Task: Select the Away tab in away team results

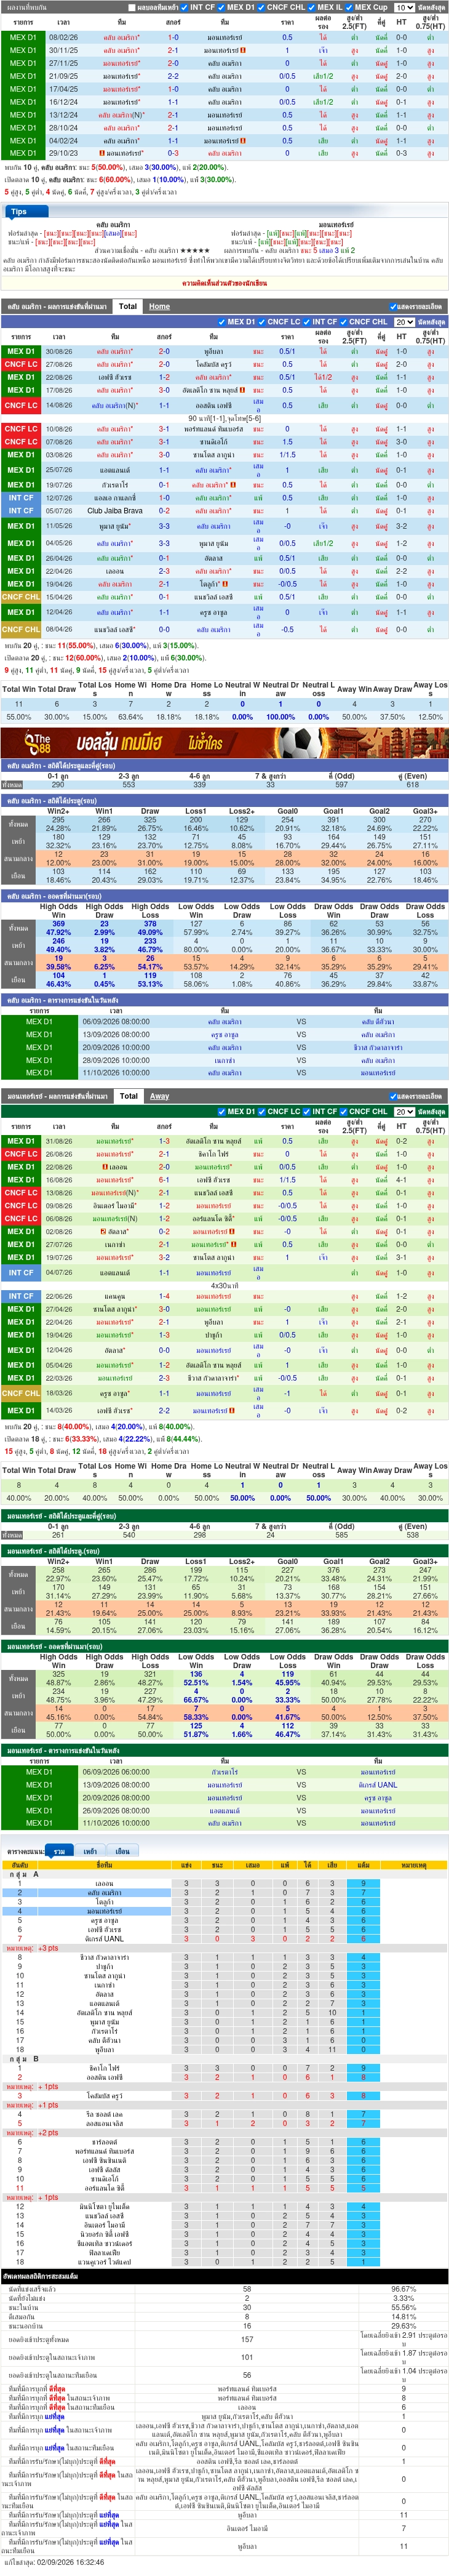Action: (x=159, y=1096)
